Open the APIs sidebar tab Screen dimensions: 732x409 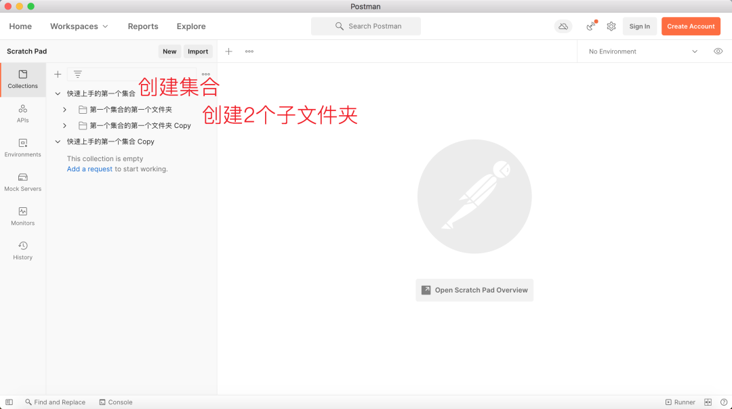23,114
